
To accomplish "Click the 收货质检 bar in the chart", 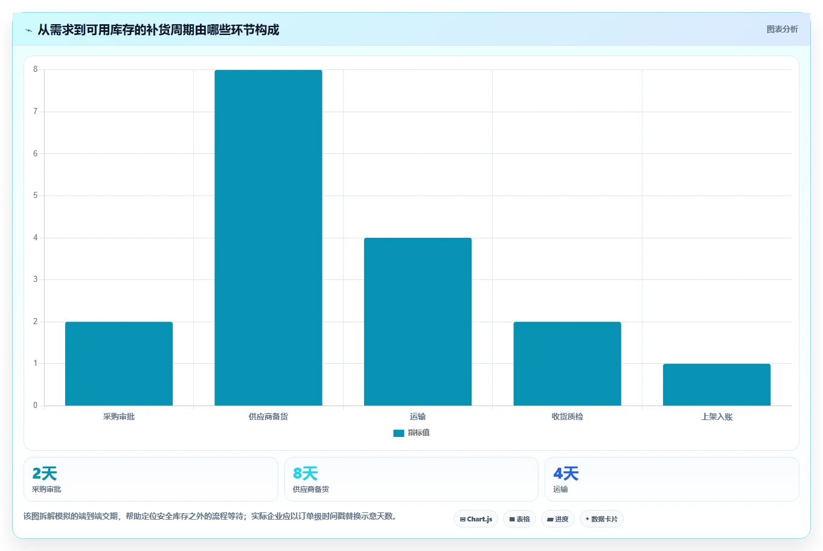I will point(567,363).
